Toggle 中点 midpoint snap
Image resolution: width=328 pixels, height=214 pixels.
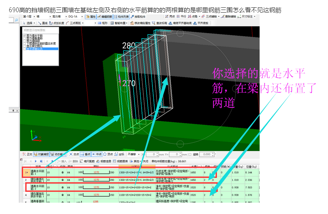pos(97,154)
